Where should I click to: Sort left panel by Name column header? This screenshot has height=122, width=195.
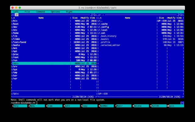tap(41, 18)
